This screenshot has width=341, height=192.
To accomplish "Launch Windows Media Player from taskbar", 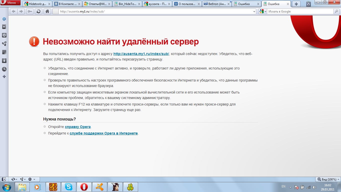I will tap(37, 187).
